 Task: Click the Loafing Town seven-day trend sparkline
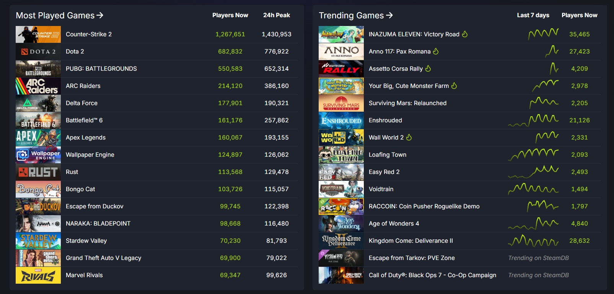pyautogui.click(x=533, y=154)
